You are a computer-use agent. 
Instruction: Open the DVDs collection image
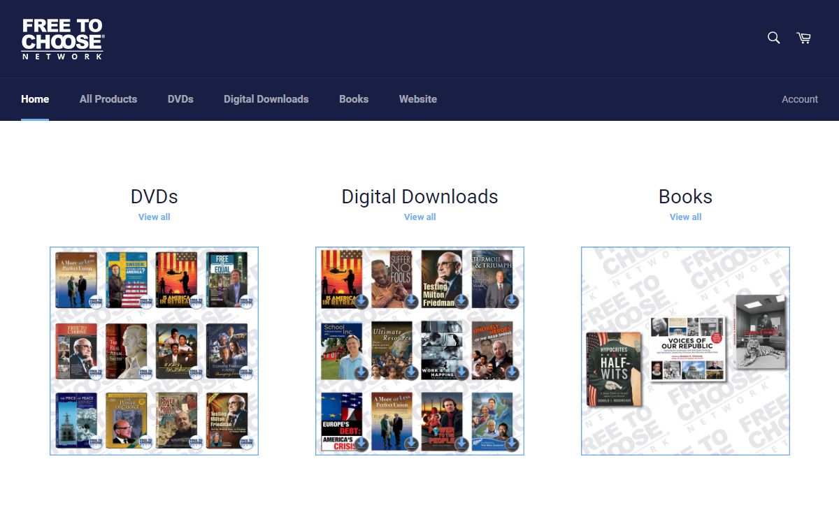[155, 351]
